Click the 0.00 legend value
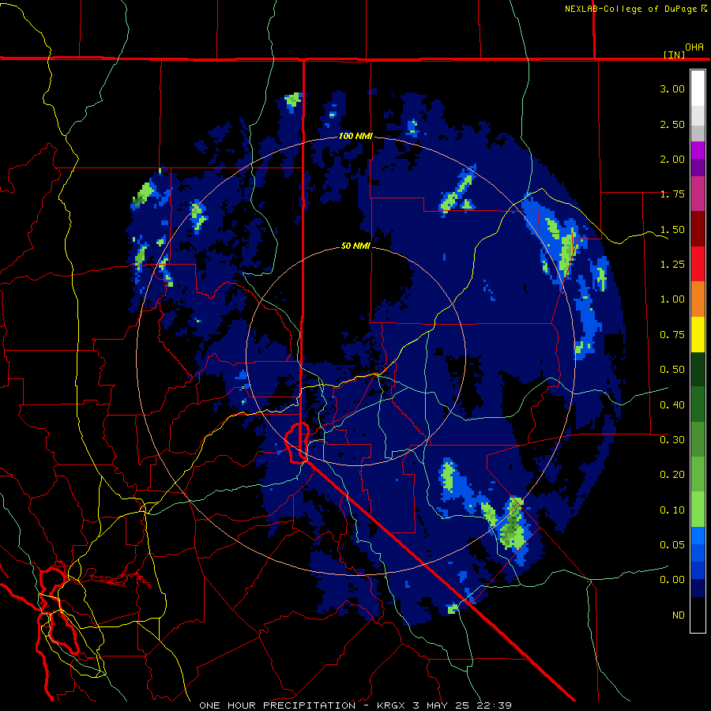This screenshot has width=711, height=711. 672,580
